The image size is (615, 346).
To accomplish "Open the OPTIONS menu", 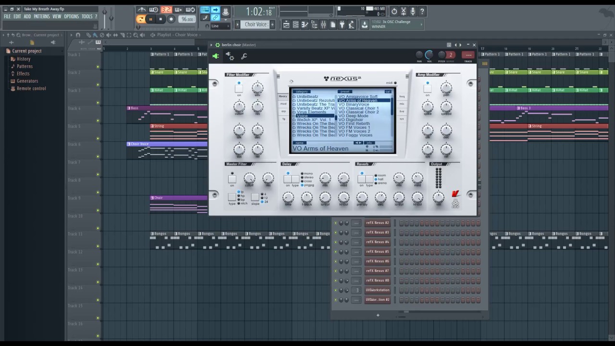I will point(71,16).
